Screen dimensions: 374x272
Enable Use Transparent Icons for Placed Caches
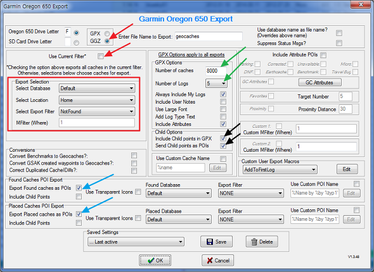point(138,218)
